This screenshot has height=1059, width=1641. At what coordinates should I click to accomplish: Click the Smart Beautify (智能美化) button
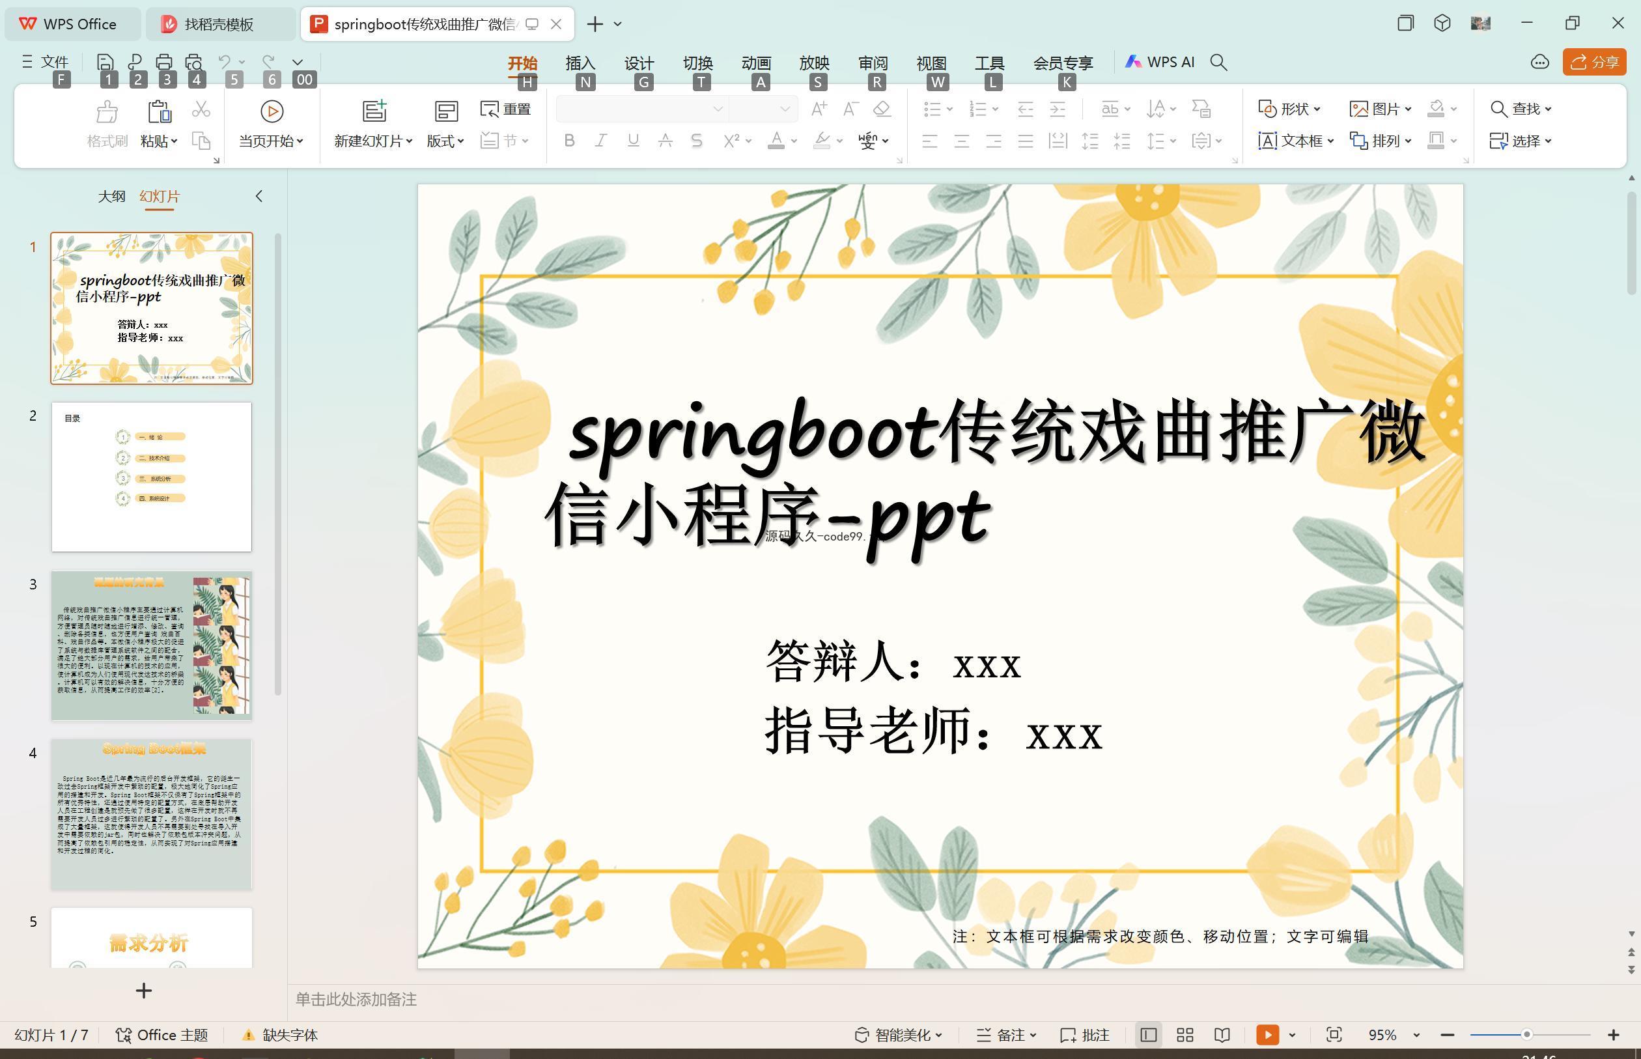click(x=898, y=1034)
